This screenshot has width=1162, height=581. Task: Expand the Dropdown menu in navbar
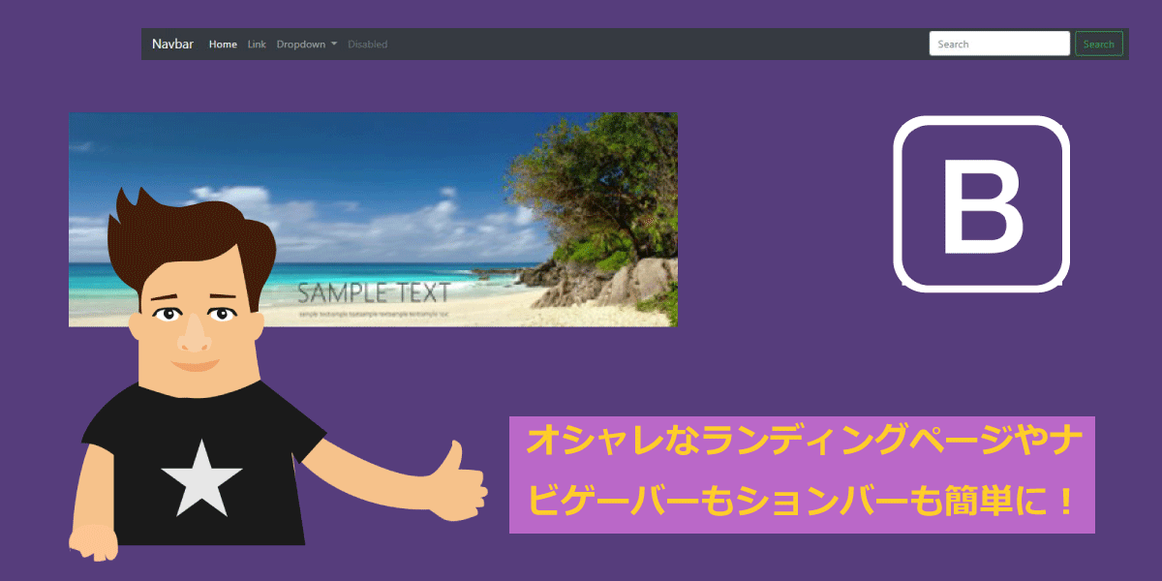click(307, 44)
